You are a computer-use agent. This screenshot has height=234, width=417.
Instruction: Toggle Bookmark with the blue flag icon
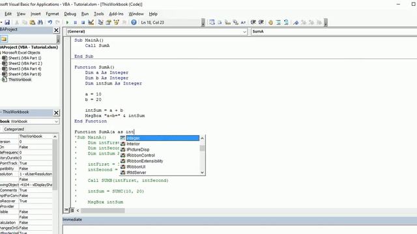296,23
